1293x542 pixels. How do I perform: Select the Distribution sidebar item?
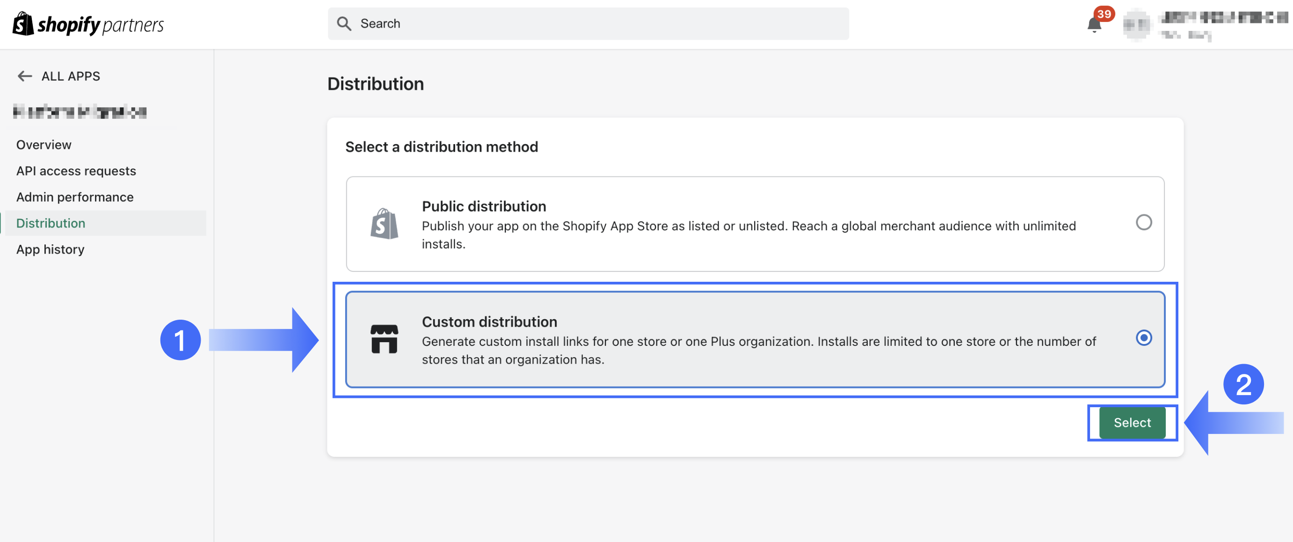pos(51,223)
